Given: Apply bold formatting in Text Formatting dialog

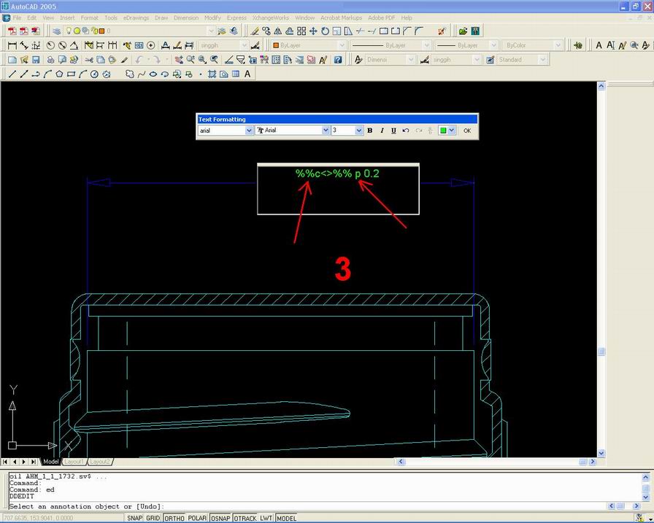Looking at the screenshot, I should click(369, 130).
